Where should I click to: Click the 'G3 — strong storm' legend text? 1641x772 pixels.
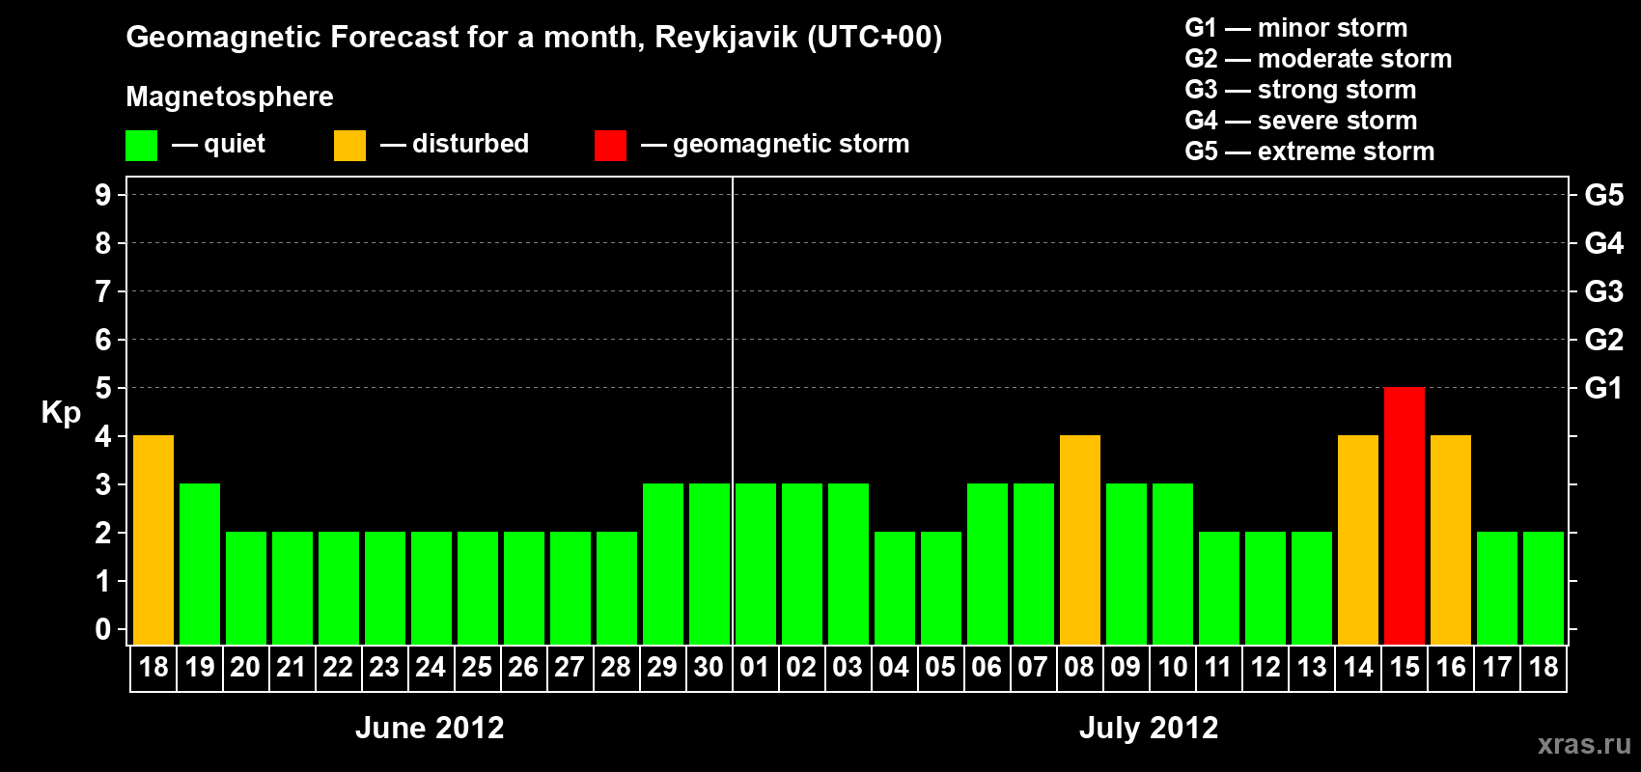click(1301, 90)
